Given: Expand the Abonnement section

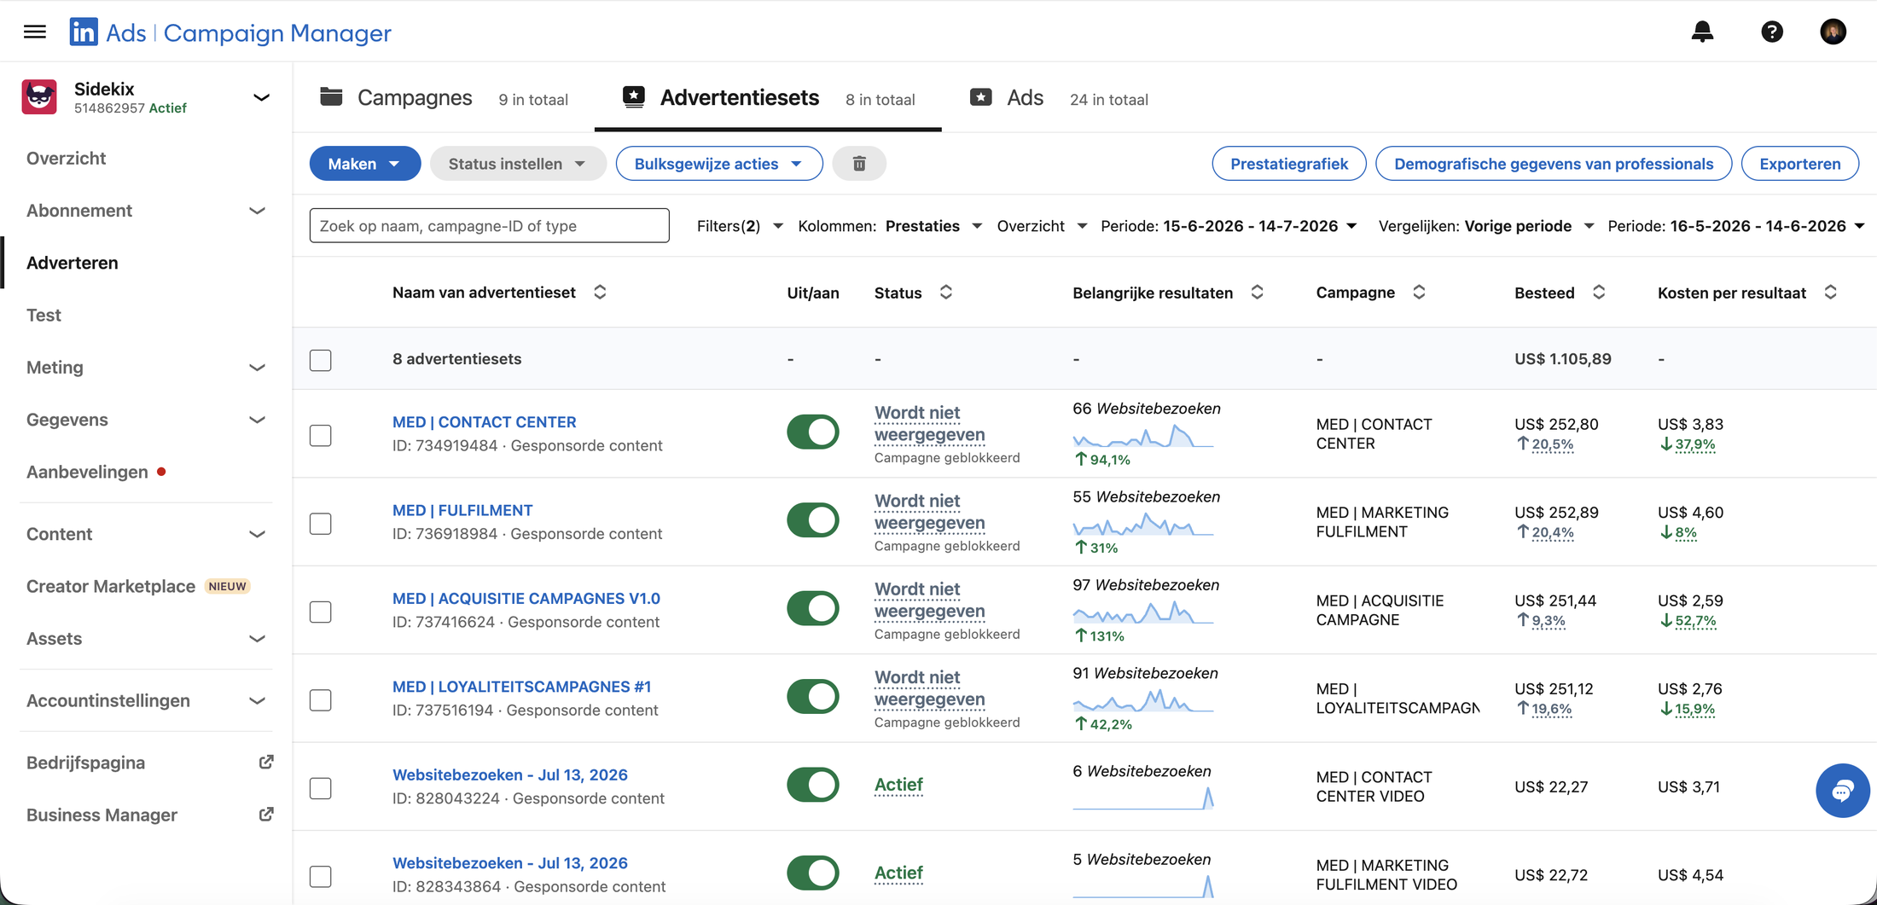Looking at the screenshot, I should [x=257, y=211].
